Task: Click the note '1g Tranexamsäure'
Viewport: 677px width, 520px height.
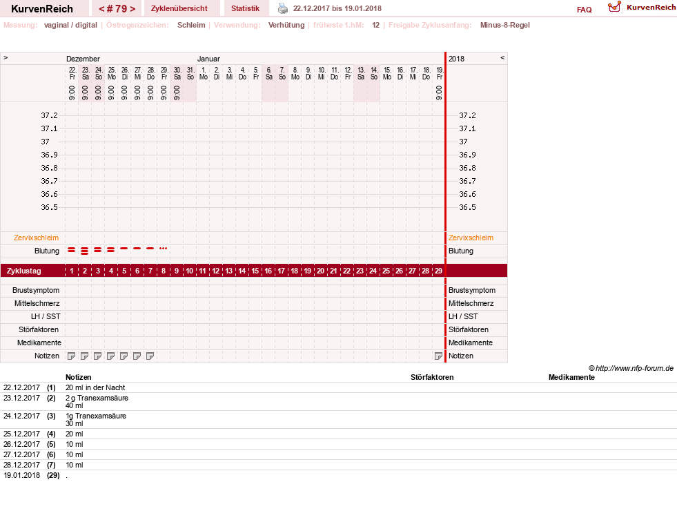Action: coord(96,416)
